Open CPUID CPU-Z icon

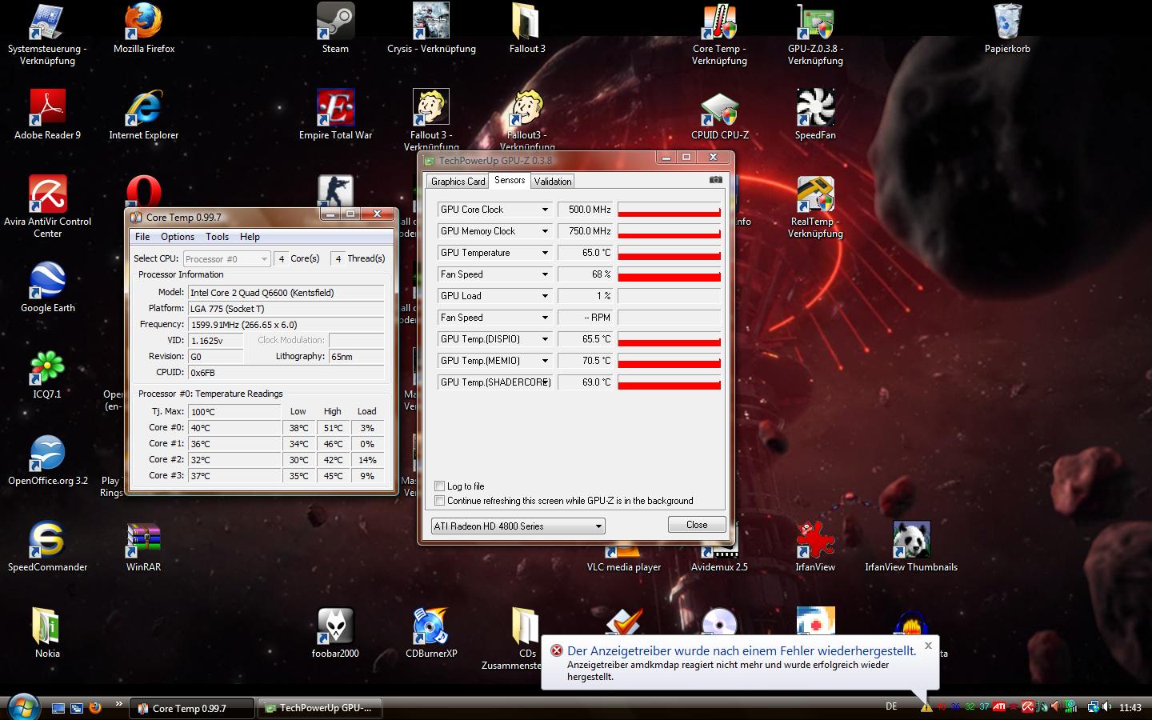(719, 109)
